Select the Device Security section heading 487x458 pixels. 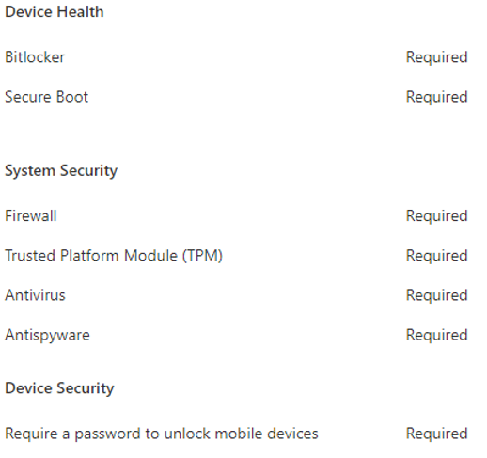pyautogui.click(x=59, y=388)
